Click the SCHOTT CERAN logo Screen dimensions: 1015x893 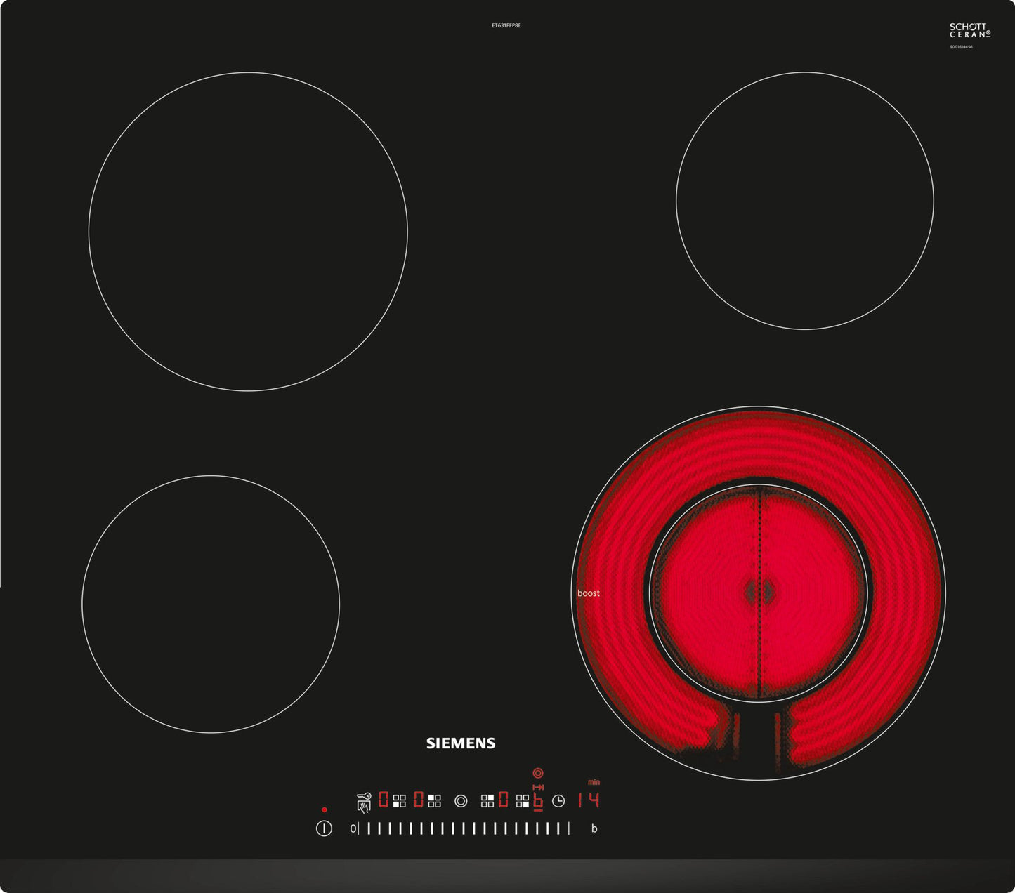tap(969, 30)
